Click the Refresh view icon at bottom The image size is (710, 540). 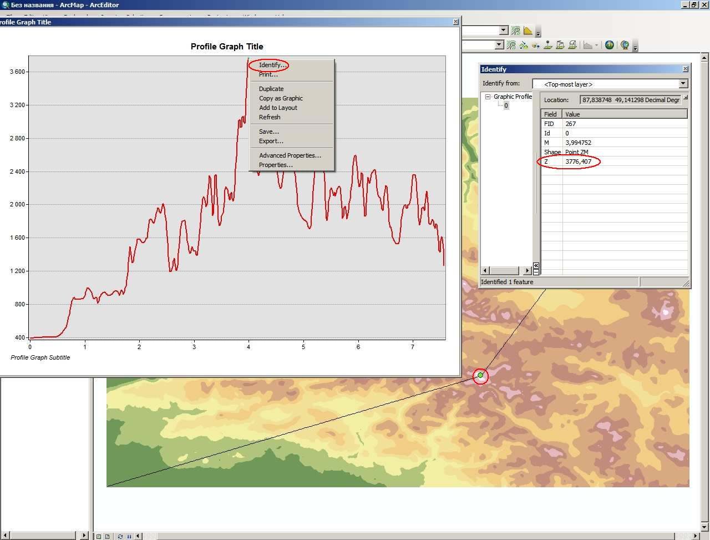pyautogui.click(x=120, y=536)
